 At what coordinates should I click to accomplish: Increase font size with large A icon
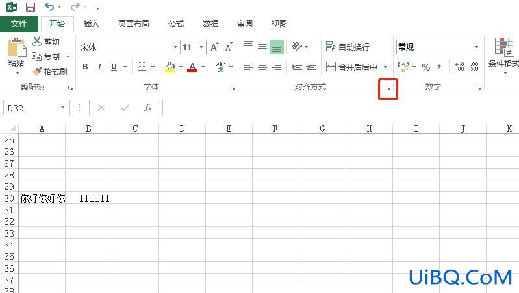click(x=214, y=47)
